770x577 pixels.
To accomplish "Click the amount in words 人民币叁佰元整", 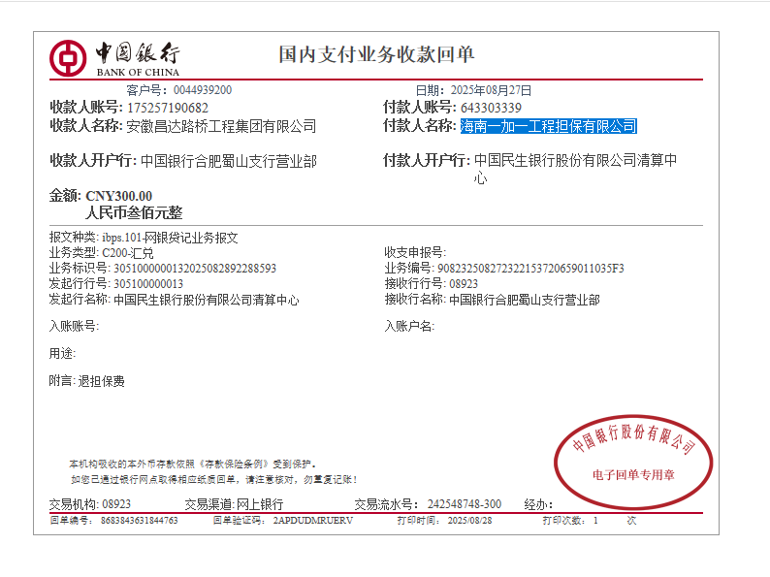I will tap(134, 213).
